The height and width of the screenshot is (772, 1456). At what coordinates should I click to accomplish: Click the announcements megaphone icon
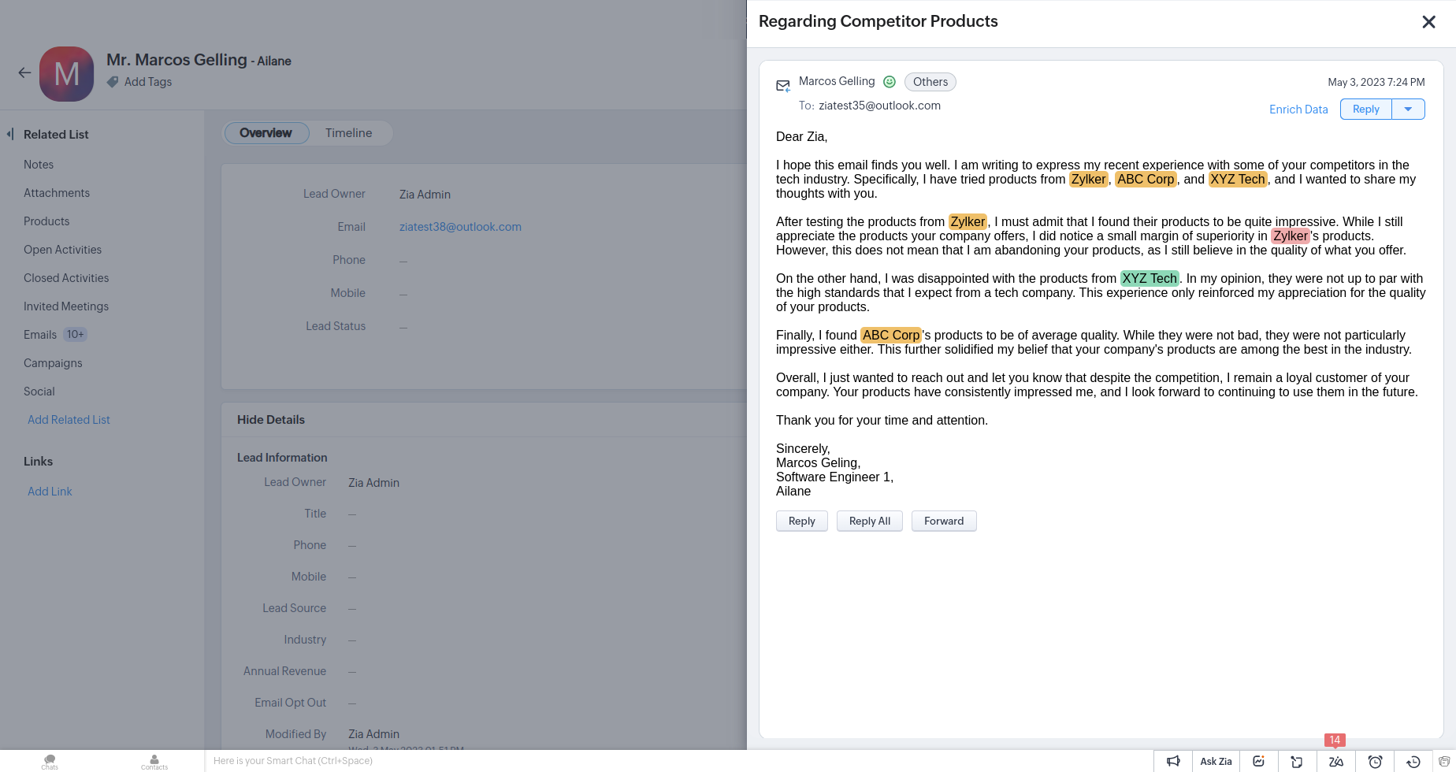(x=1173, y=761)
